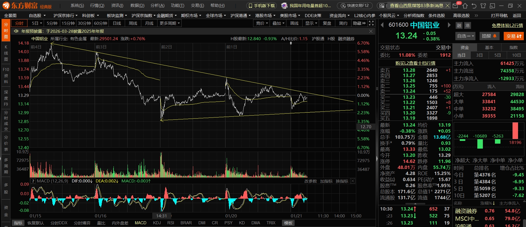The height and width of the screenshot is (227, 526).
Task: Close the annual report notice bar
Action: click(x=371, y=31)
